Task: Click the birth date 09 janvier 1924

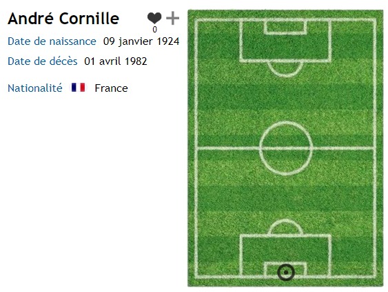Action: 141,41
